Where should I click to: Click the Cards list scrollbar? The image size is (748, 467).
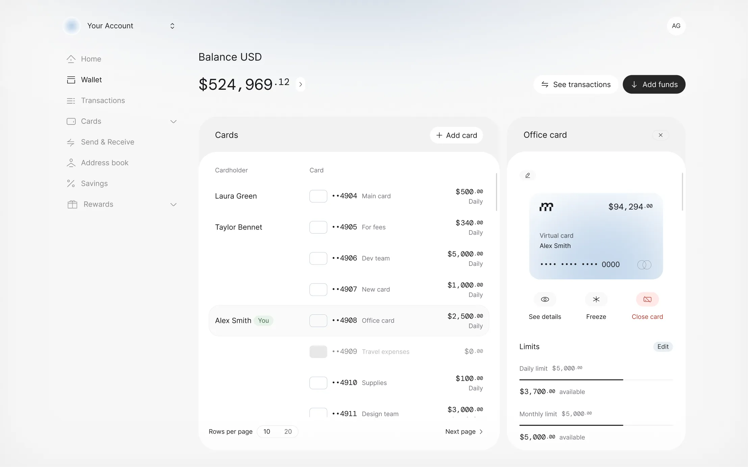click(x=496, y=192)
